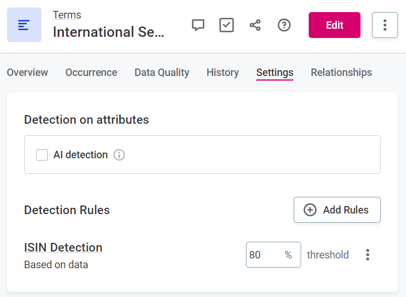Open the ISIN Detection rule link
This screenshot has width=406, height=297.
(x=63, y=247)
